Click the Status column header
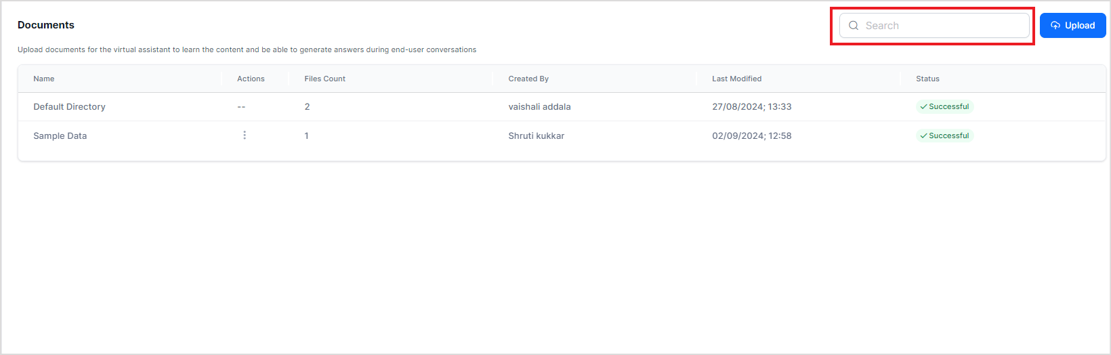1111x355 pixels. pyautogui.click(x=927, y=79)
